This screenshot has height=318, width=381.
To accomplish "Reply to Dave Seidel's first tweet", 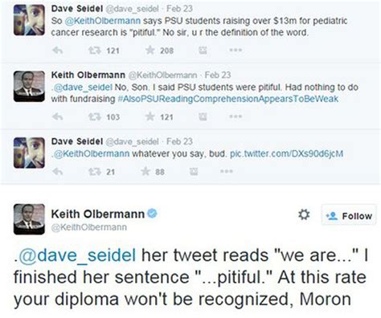I will coord(57,51).
